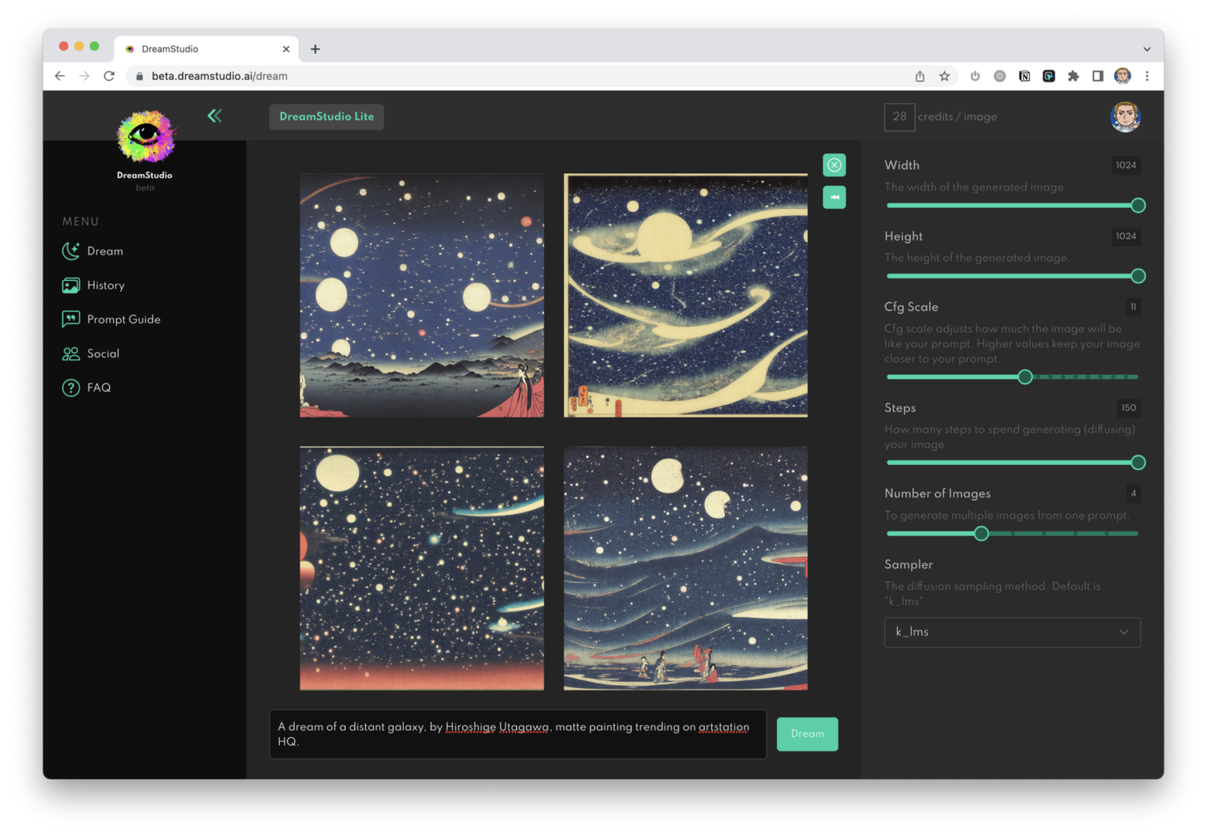The width and height of the screenshot is (1207, 836).
Task: Click the green Dream generate button
Action: tap(807, 734)
